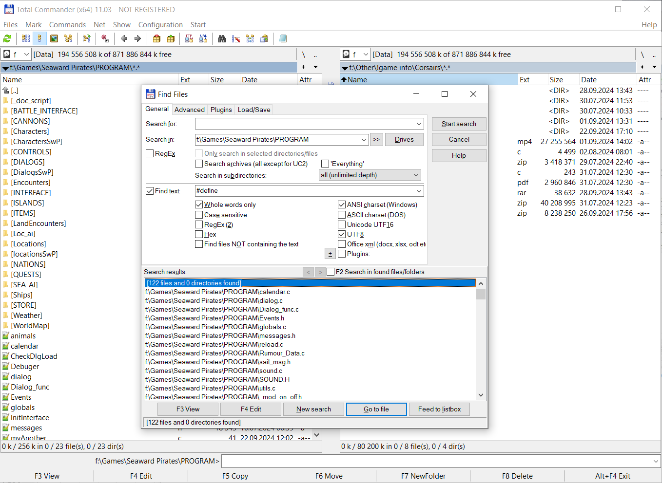The height and width of the screenshot is (483, 662).
Task: Enable the Case sensitive option
Action: 199,215
